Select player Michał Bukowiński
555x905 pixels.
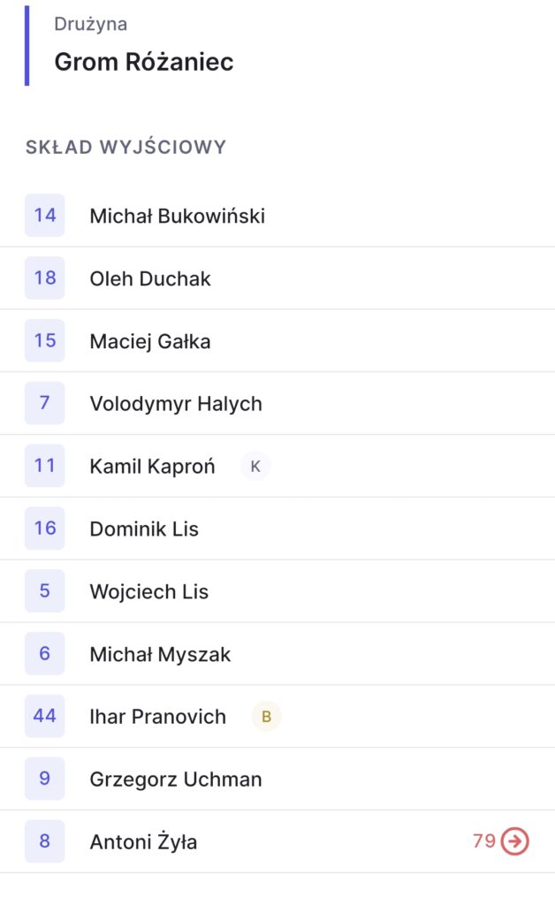point(177,216)
